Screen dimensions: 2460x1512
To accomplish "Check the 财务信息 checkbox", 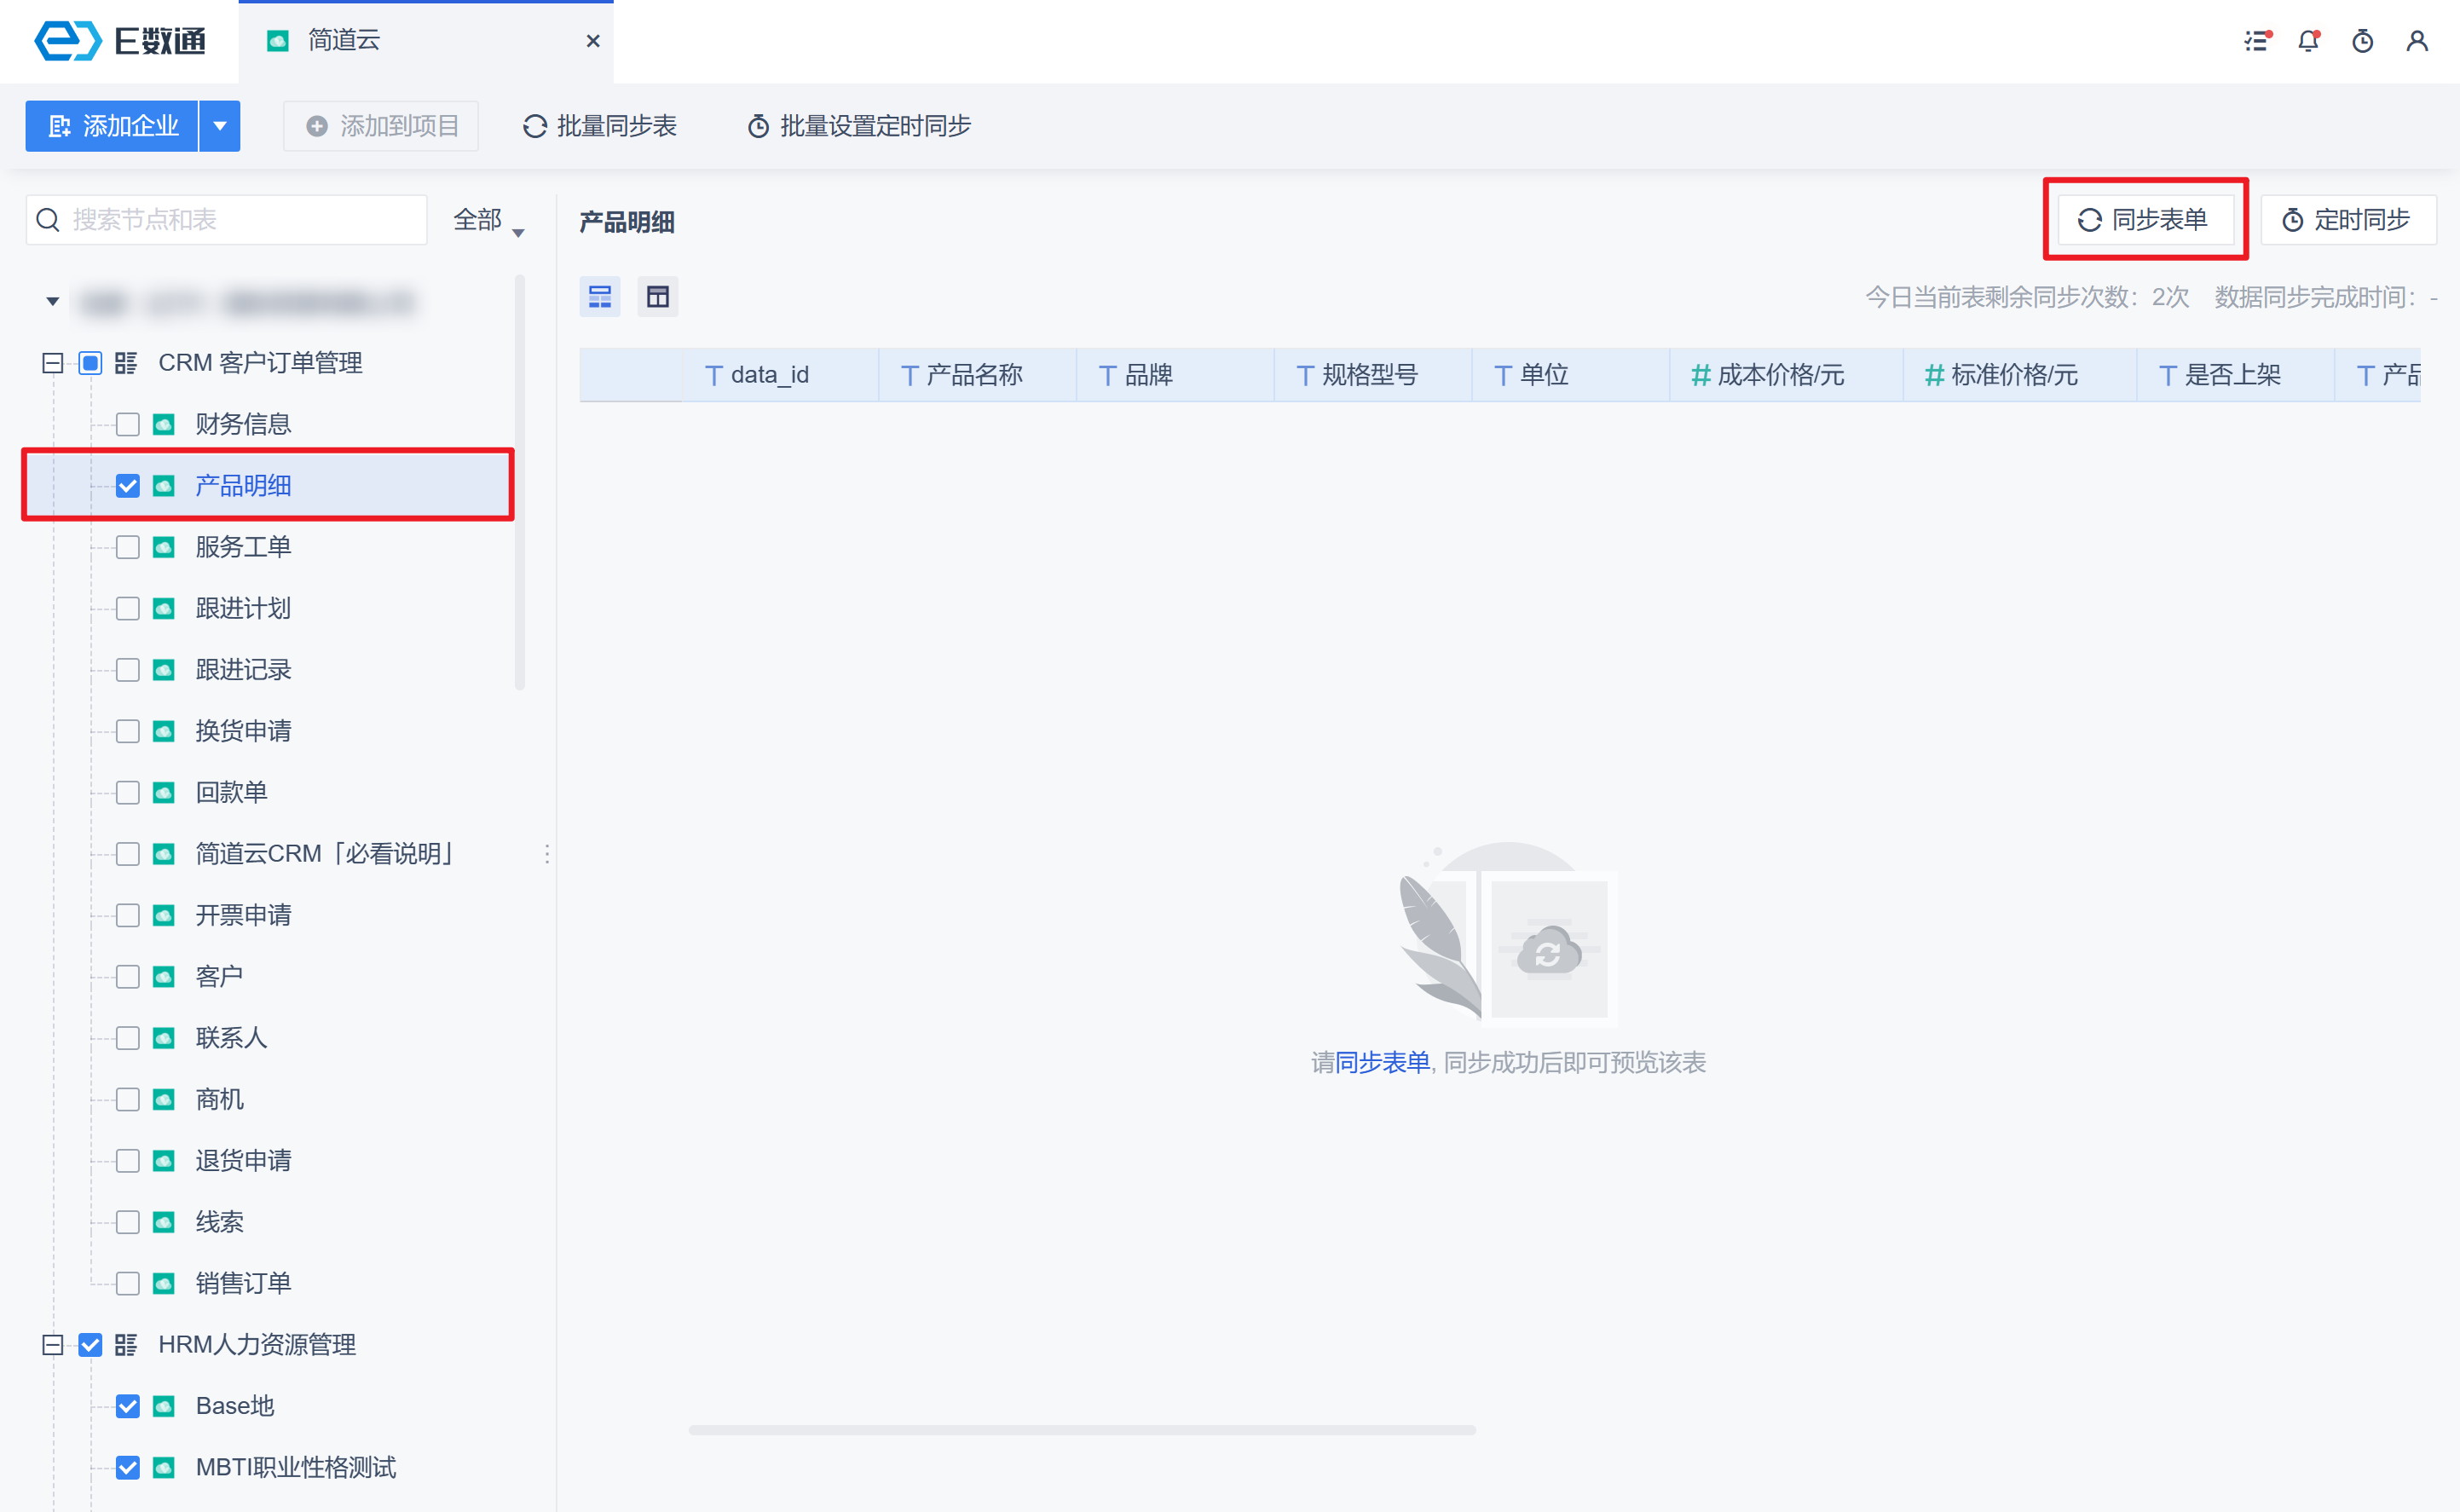I will (128, 425).
